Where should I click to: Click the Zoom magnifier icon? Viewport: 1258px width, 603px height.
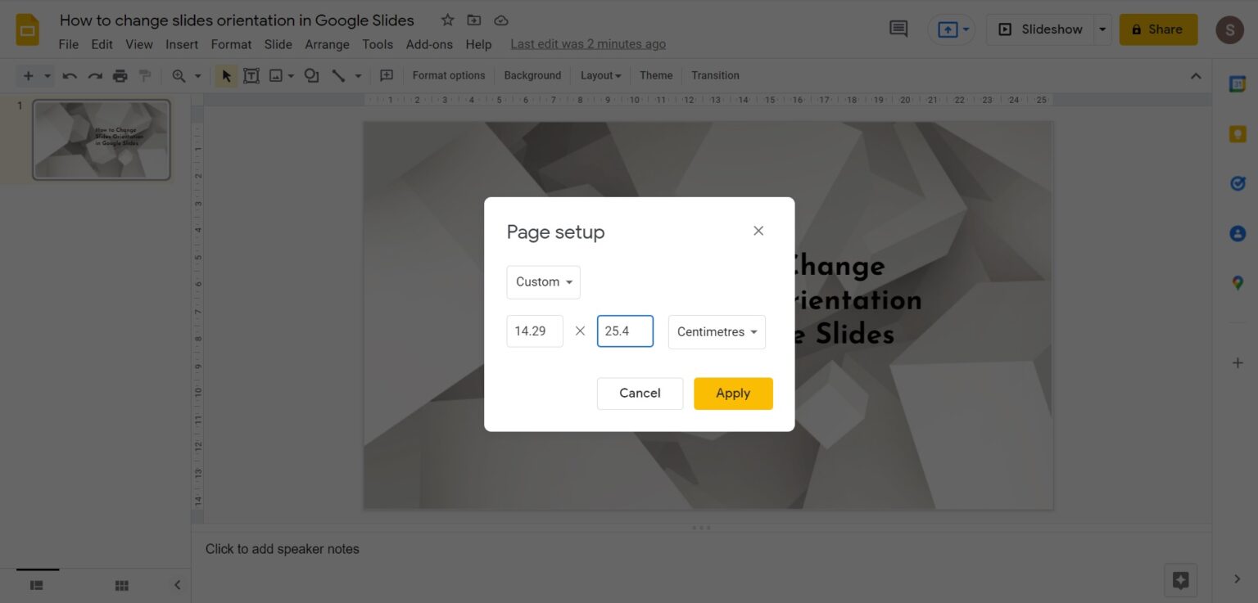click(x=179, y=75)
